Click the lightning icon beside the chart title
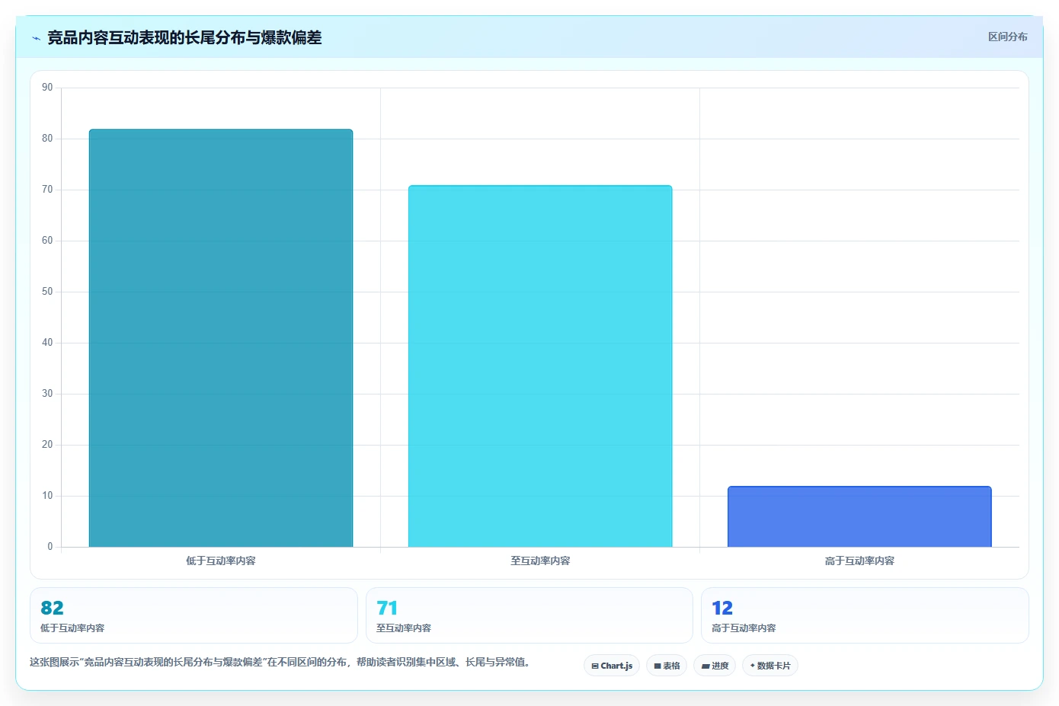Image resolution: width=1059 pixels, height=706 pixels. pos(36,38)
